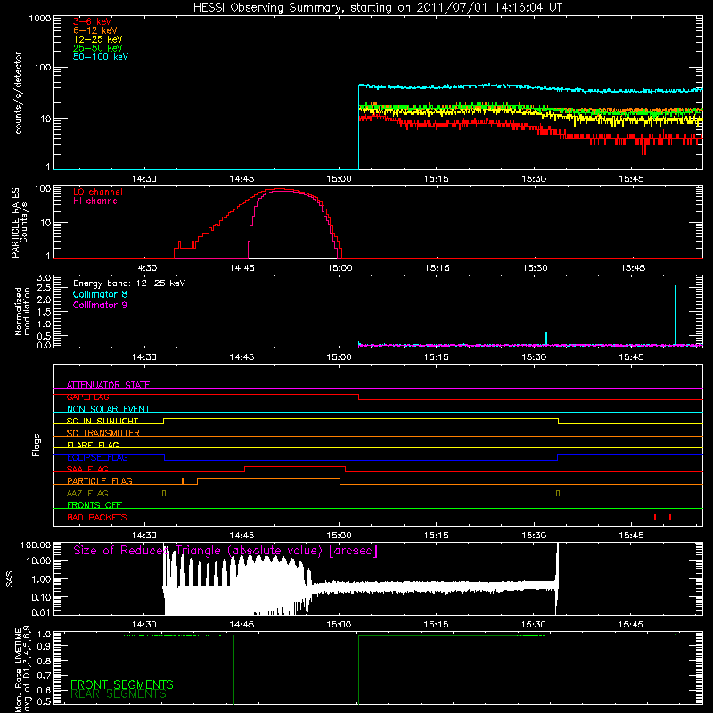Click the green 25-50 keV legend entry
The height and width of the screenshot is (713, 713).
click(x=98, y=48)
